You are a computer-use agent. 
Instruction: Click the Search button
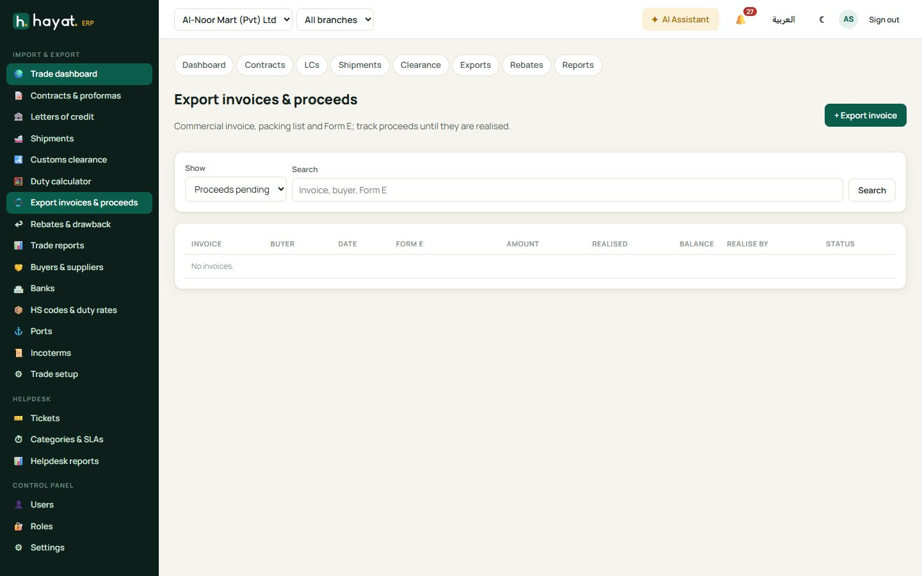(872, 190)
